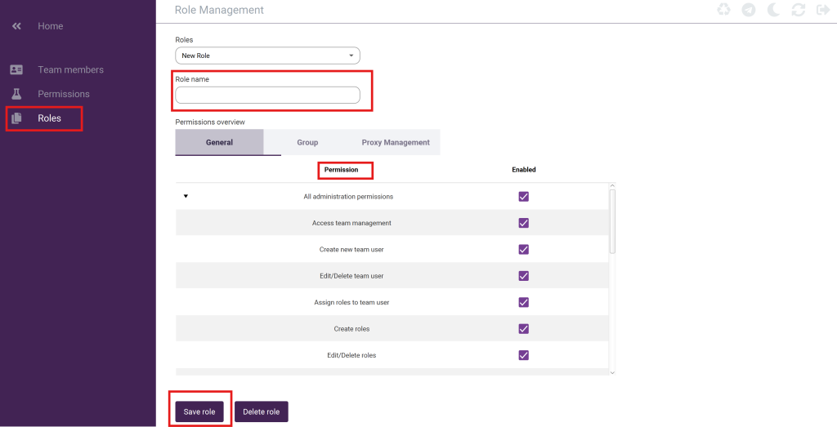837x427 pixels.
Task: Click the Permissions flask icon
Action: pyautogui.click(x=16, y=94)
